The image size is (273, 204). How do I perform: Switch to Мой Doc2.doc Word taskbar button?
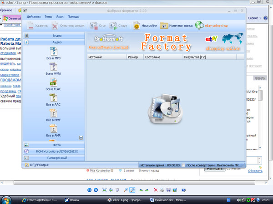168,200
